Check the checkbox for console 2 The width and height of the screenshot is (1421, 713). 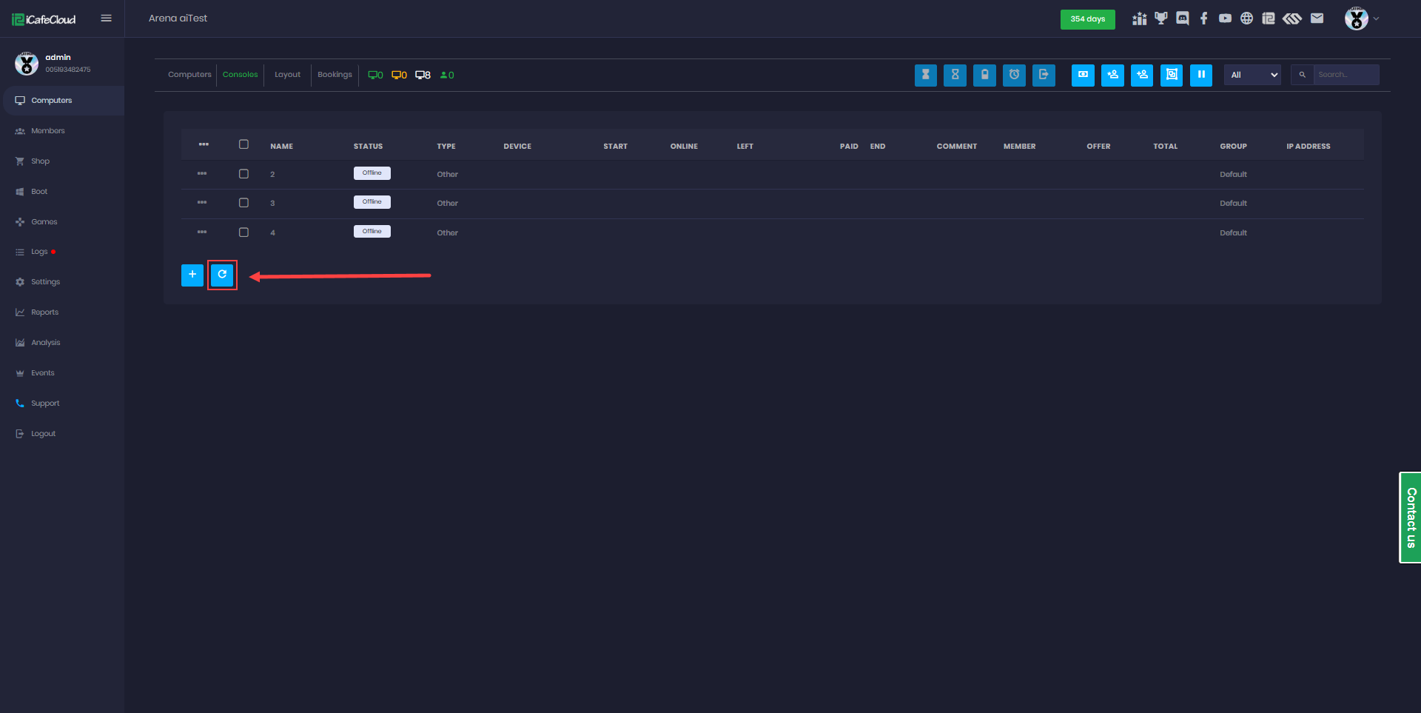pyautogui.click(x=243, y=174)
